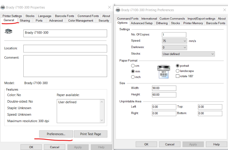This screenshot has height=150, width=228.
Task: Open Barcode Fonts tab in Printing Preferences
Action: [x=216, y=23]
